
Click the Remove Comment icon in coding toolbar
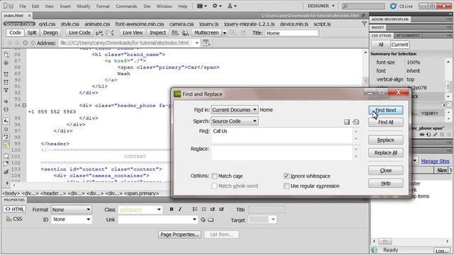point(6,164)
